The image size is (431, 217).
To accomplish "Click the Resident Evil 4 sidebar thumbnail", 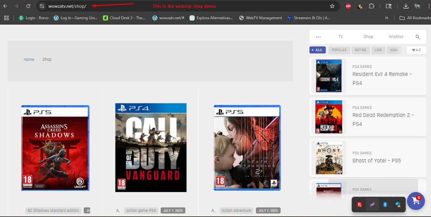I will 329,76.
